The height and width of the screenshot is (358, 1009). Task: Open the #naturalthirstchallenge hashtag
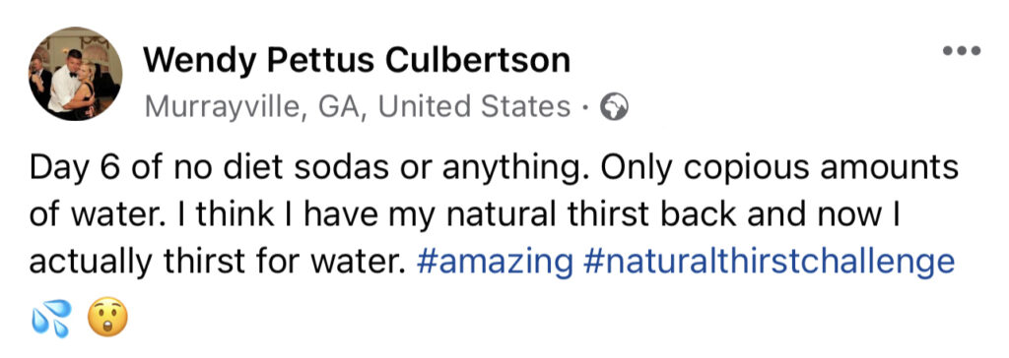click(x=770, y=263)
